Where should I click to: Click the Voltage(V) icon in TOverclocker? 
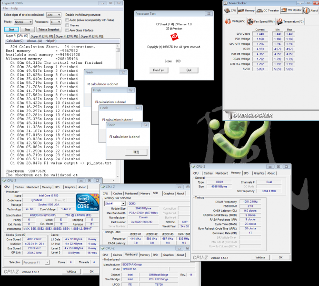229,21
